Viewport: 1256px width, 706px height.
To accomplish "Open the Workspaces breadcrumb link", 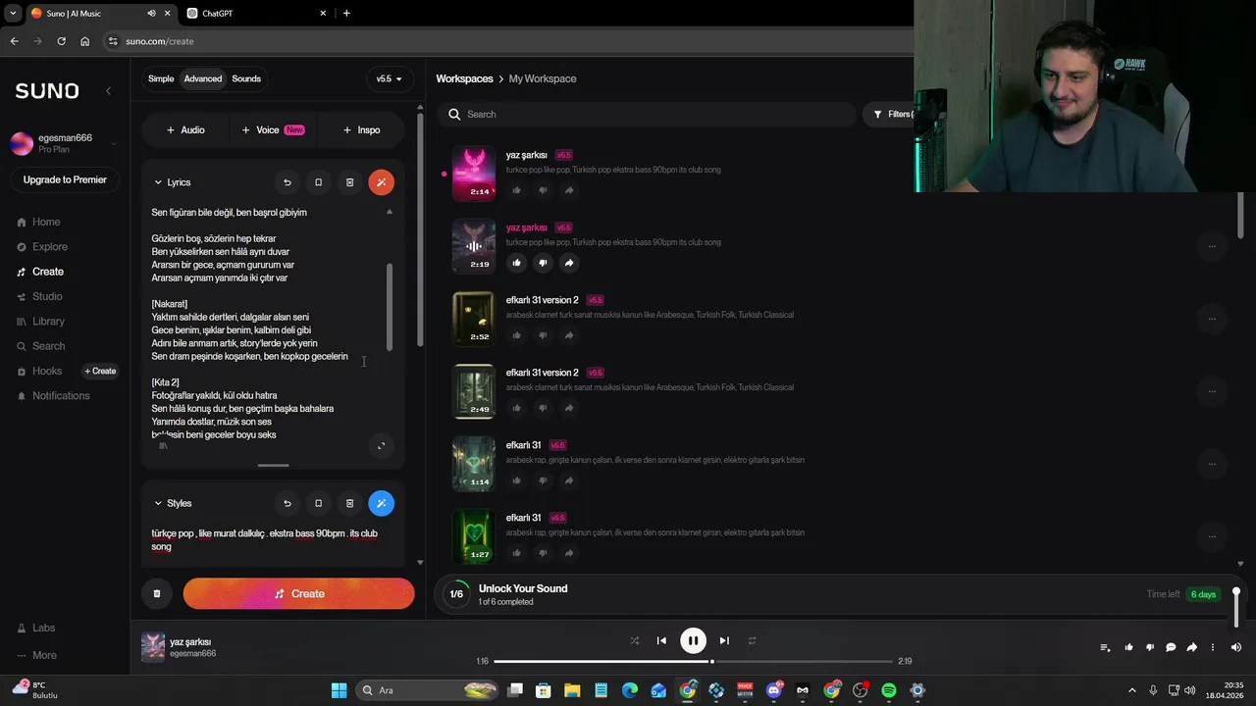I will [x=464, y=78].
